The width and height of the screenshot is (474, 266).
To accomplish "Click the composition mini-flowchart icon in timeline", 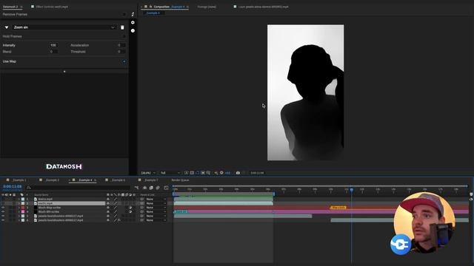I will 136,188.
